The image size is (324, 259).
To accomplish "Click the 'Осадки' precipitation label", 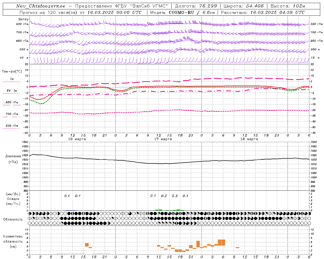I will [x=13, y=199].
